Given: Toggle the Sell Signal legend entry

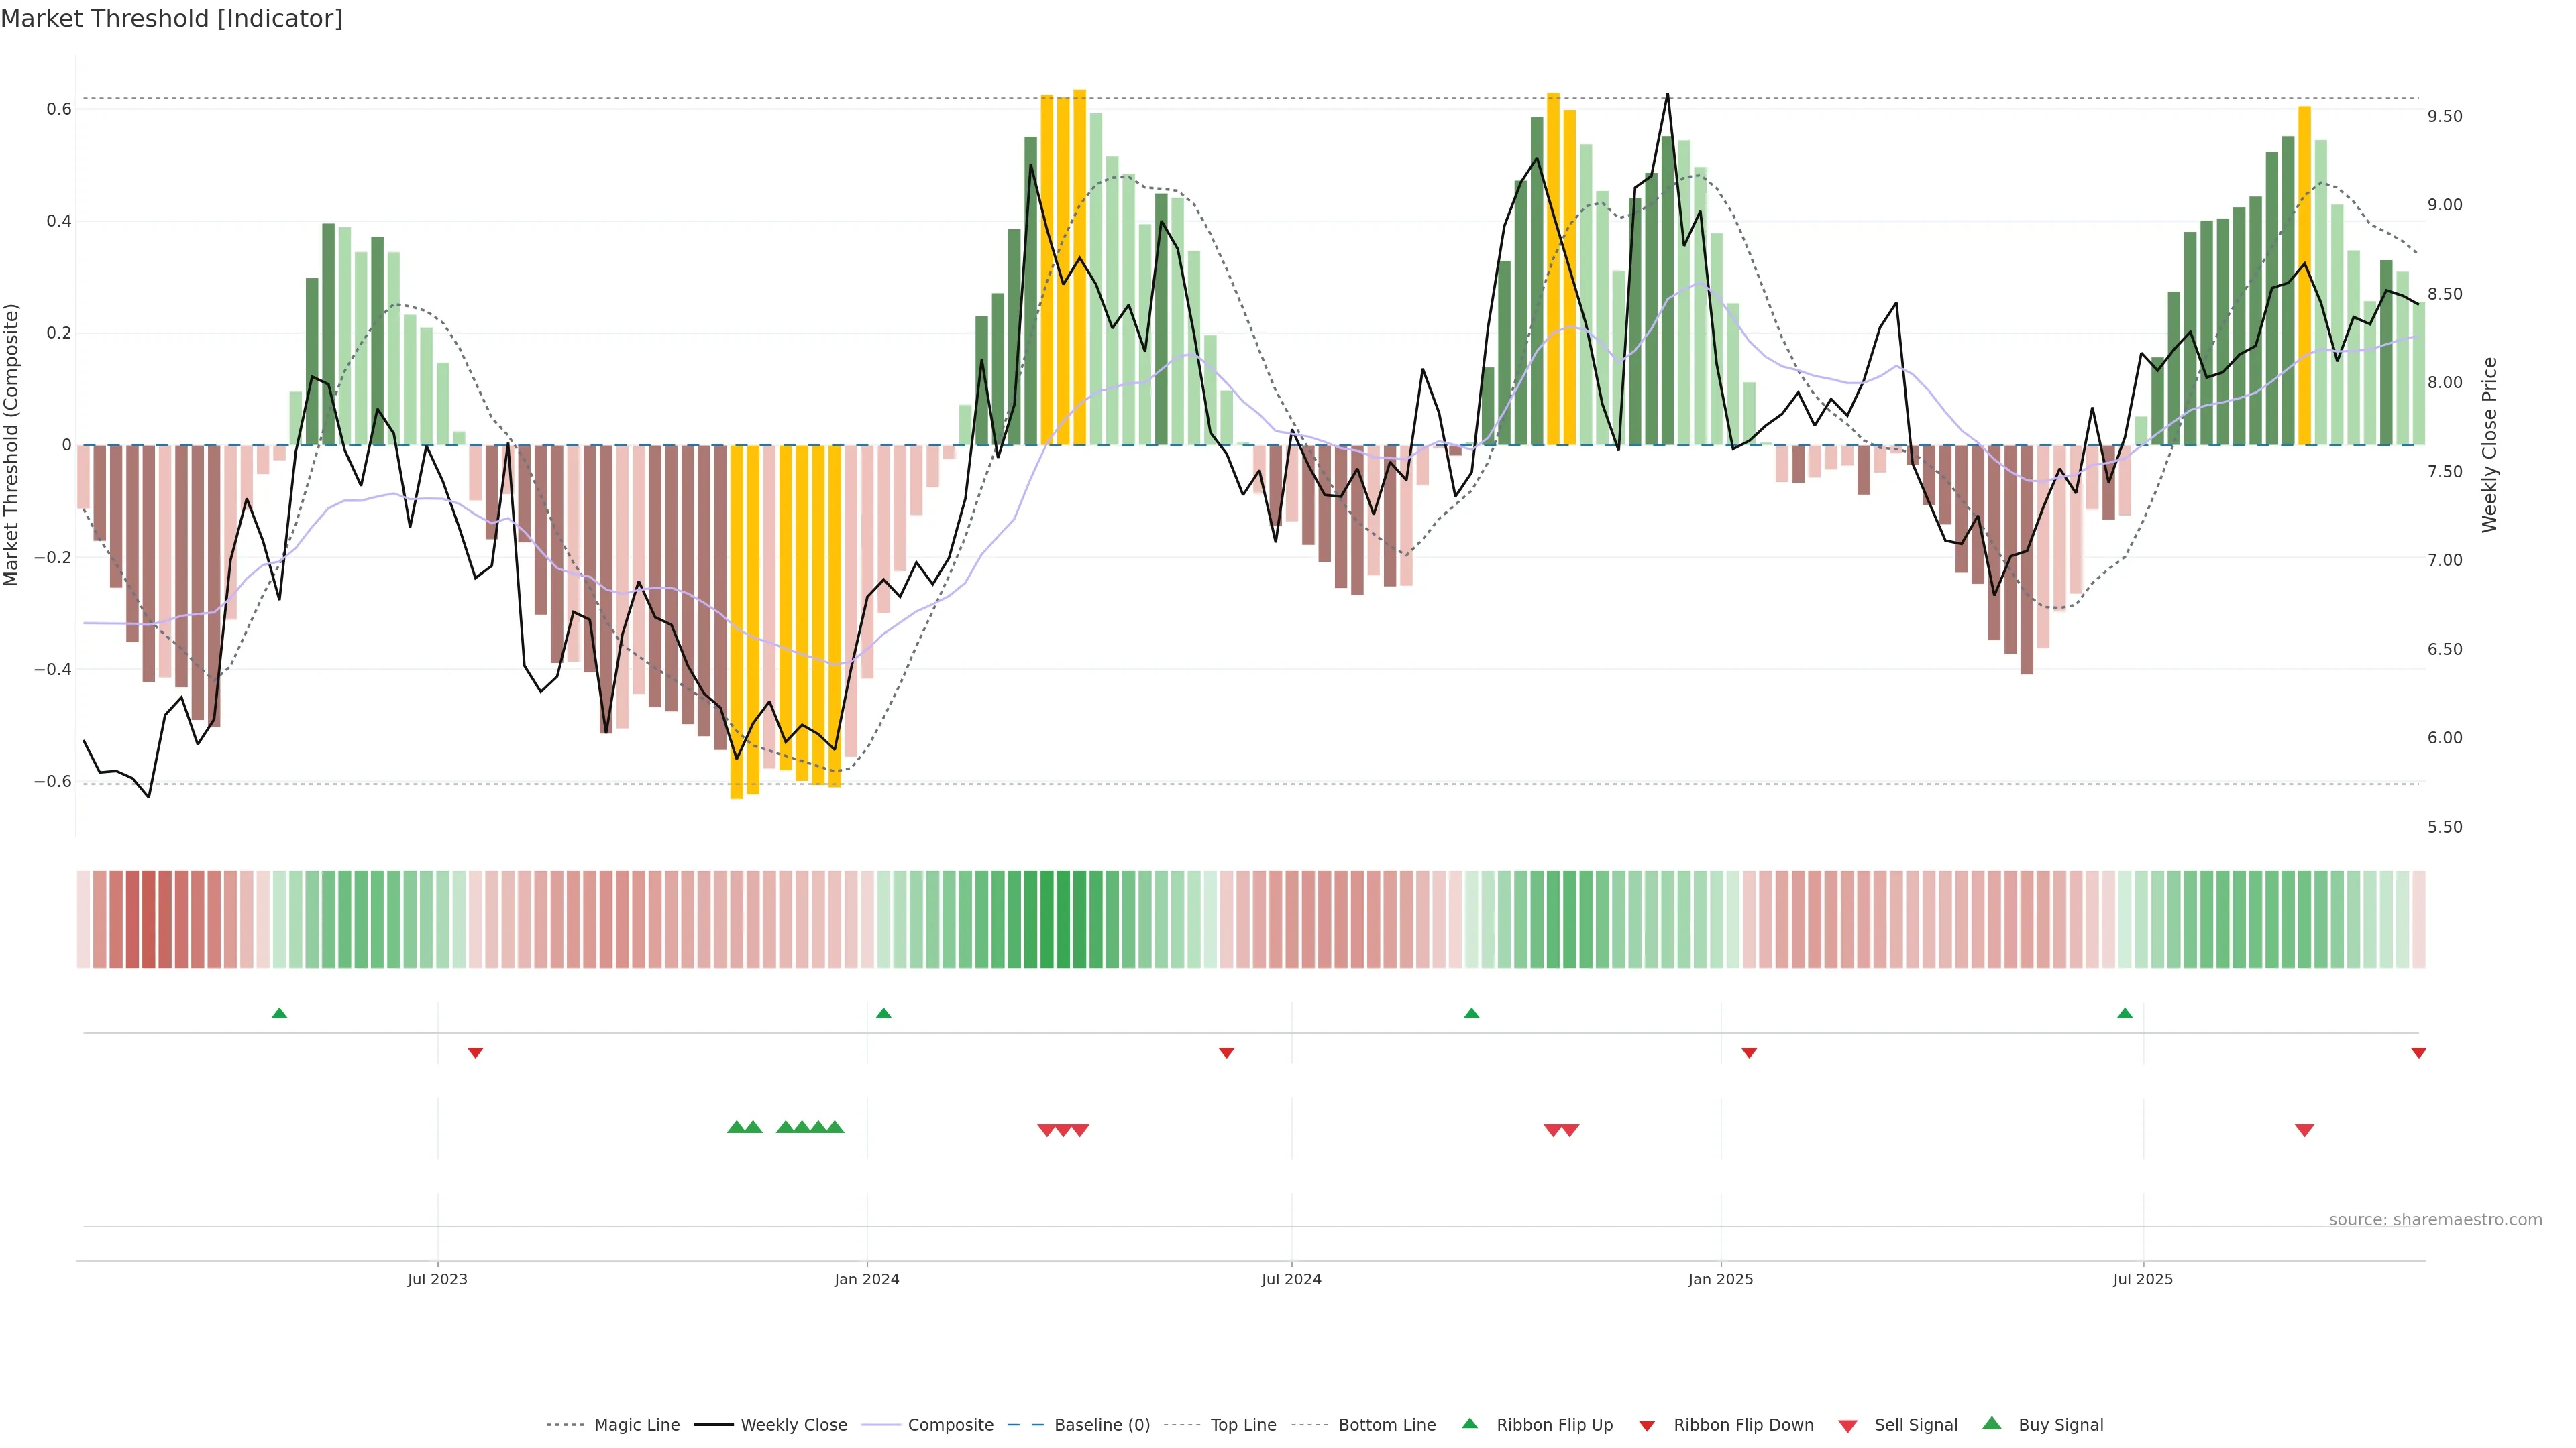Looking at the screenshot, I should pos(1915,1425).
